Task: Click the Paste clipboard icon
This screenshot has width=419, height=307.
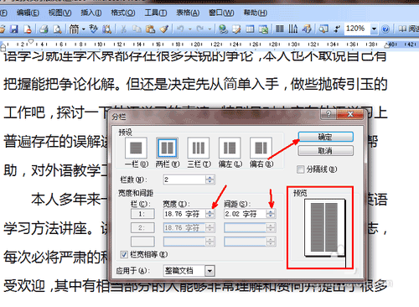Action: [150, 29]
